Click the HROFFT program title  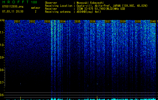(x=16, y=2)
